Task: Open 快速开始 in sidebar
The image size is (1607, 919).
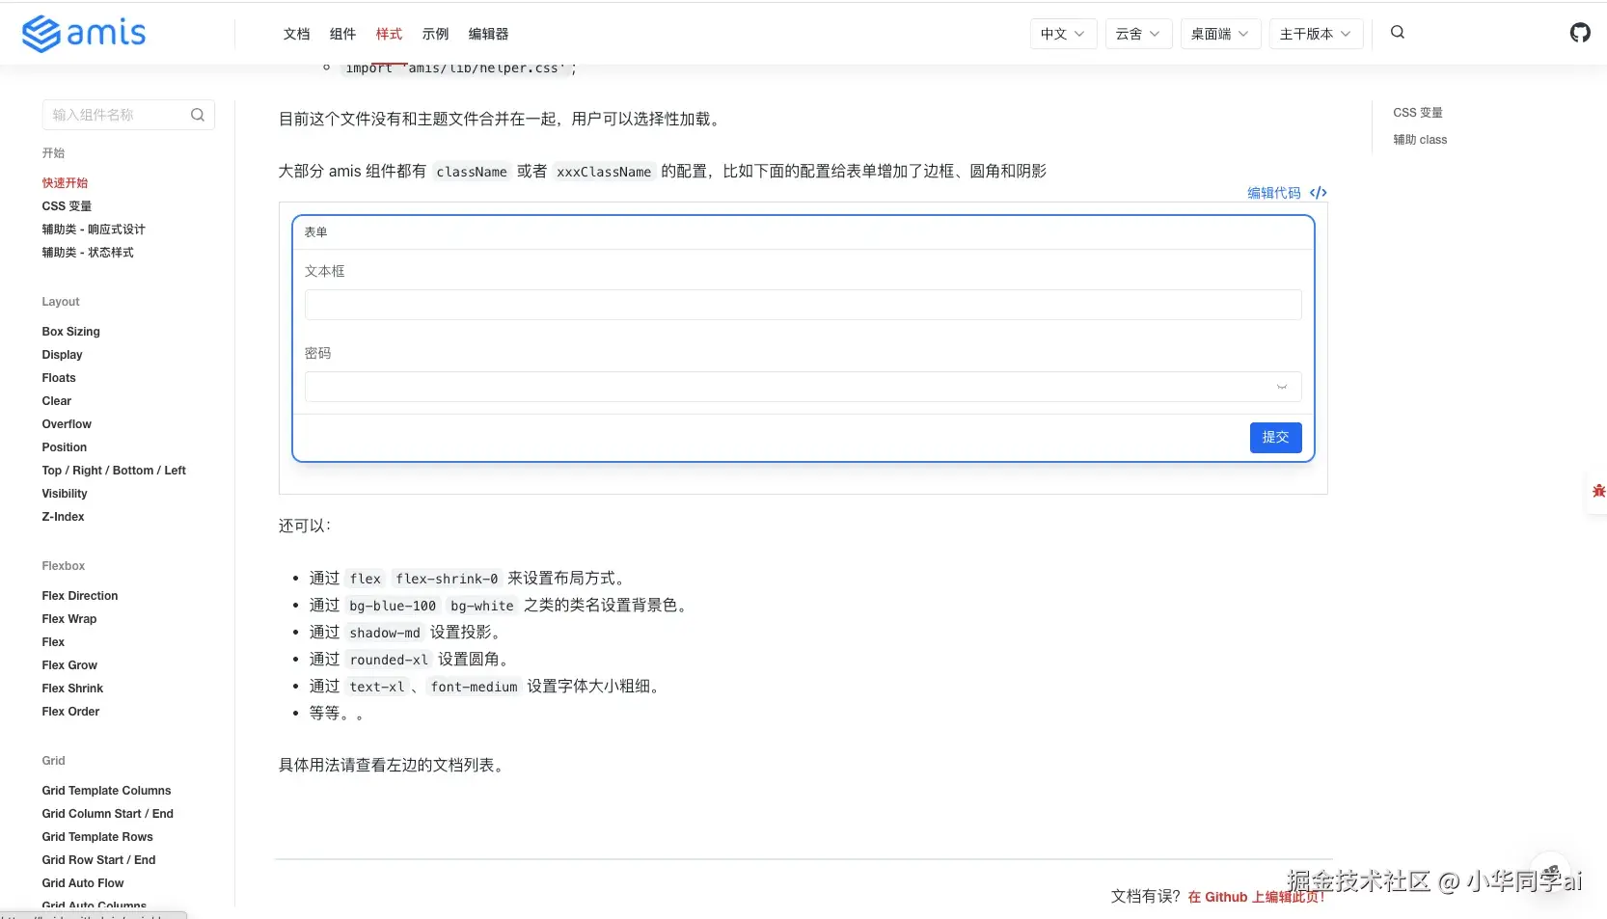Action: click(65, 183)
